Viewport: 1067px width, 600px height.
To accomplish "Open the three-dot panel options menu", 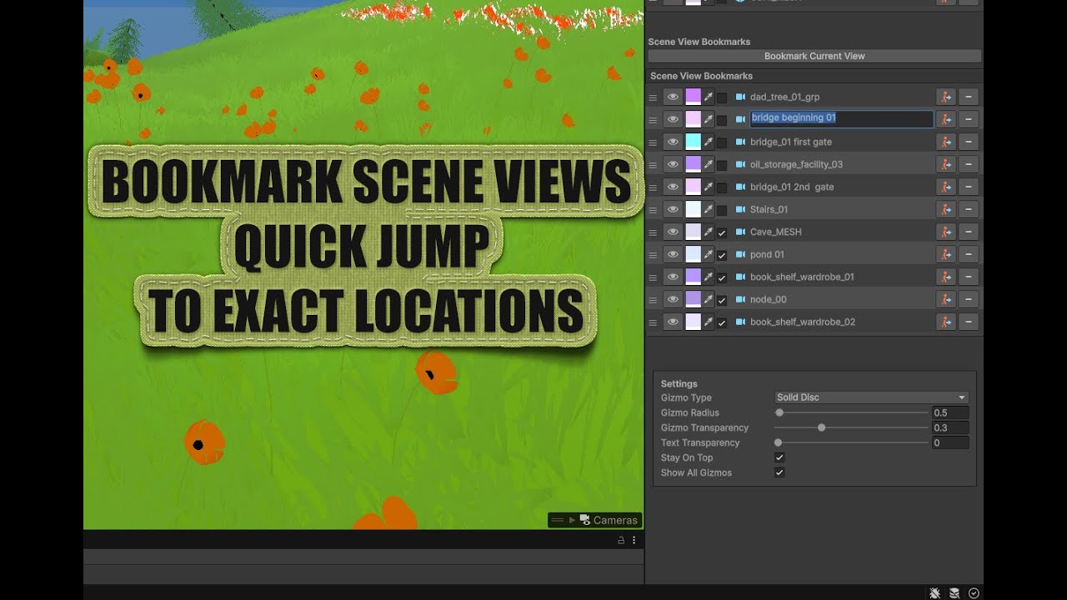I will tap(634, 540).
